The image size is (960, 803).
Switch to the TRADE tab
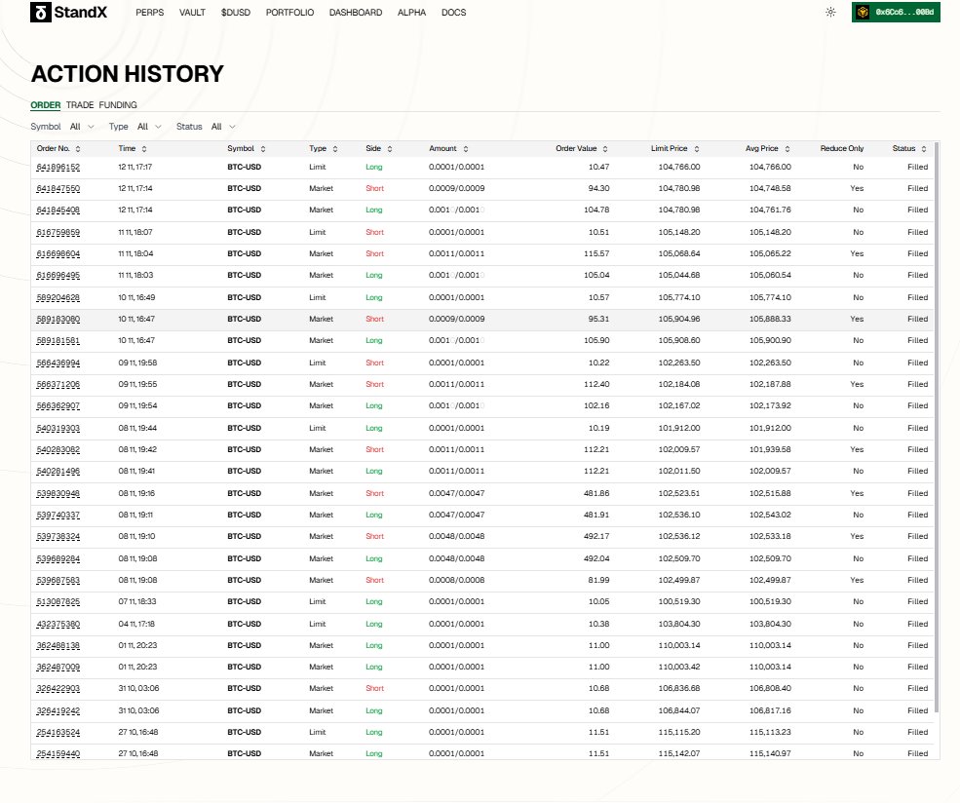click(79, 104)
